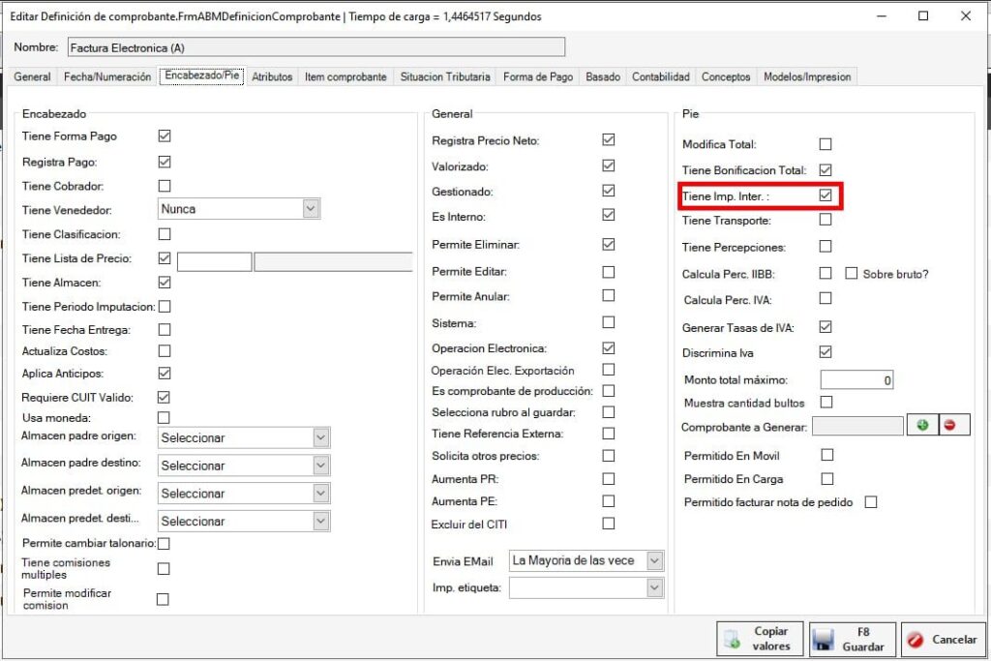The image size is (991, 661).
Task: Click the Cancelar button
Action: pyautogui.click(x=944, y=640)
